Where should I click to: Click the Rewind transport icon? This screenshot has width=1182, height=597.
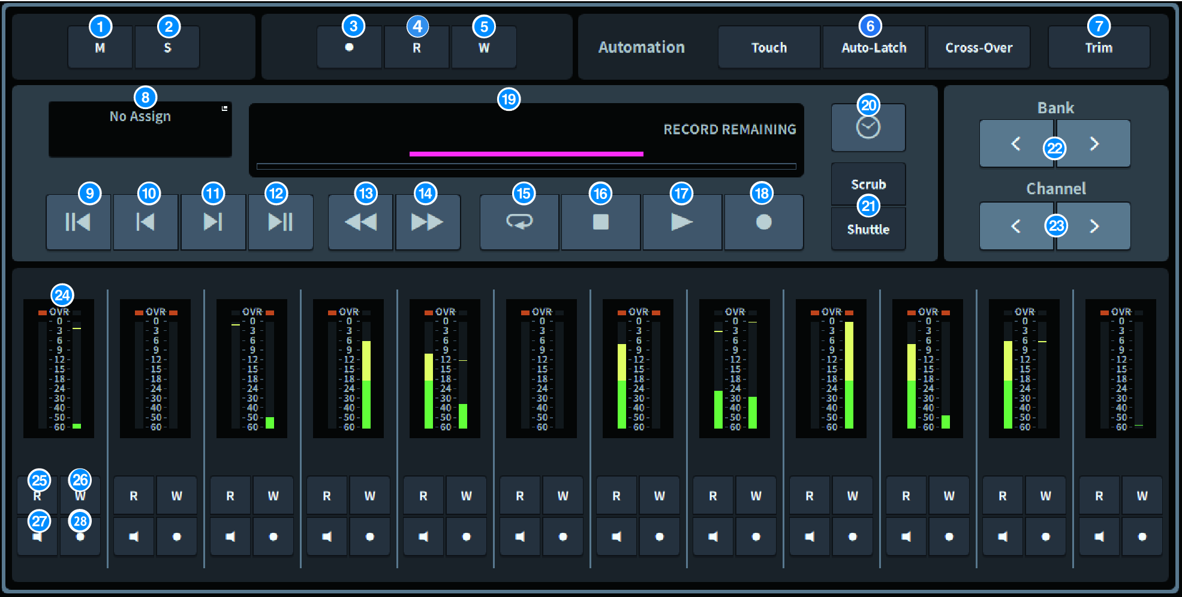pyautogui.click(x=360, y=222)
